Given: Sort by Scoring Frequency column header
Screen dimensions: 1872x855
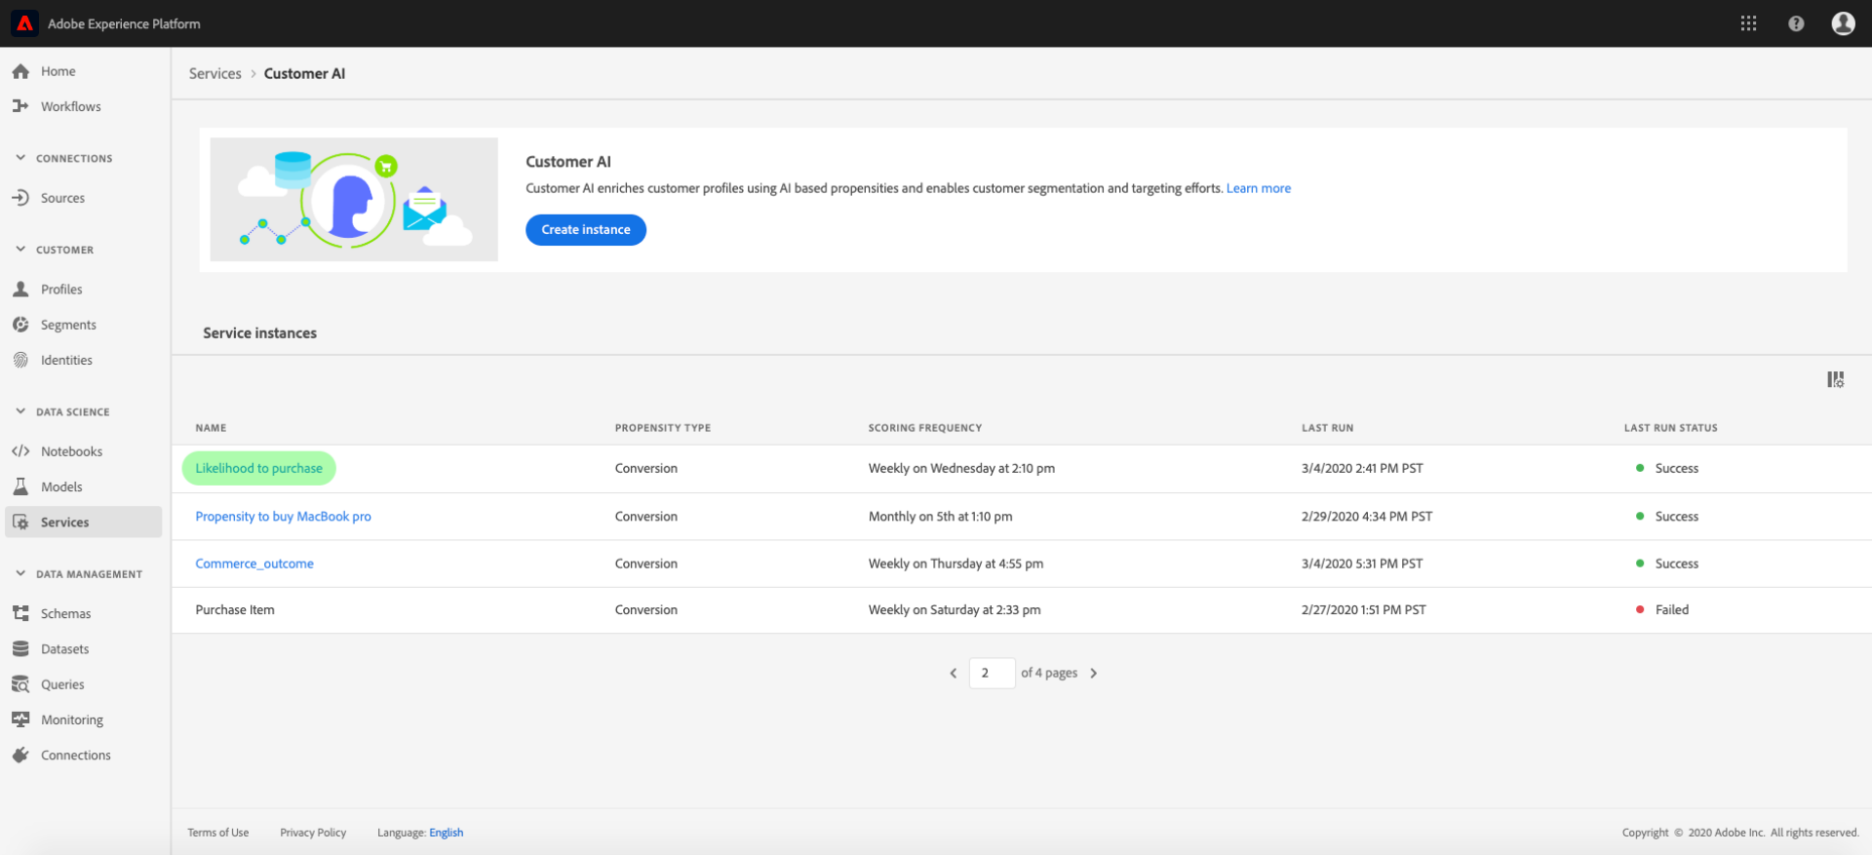Looking at the screenshot, I should (x=925, y=428).
